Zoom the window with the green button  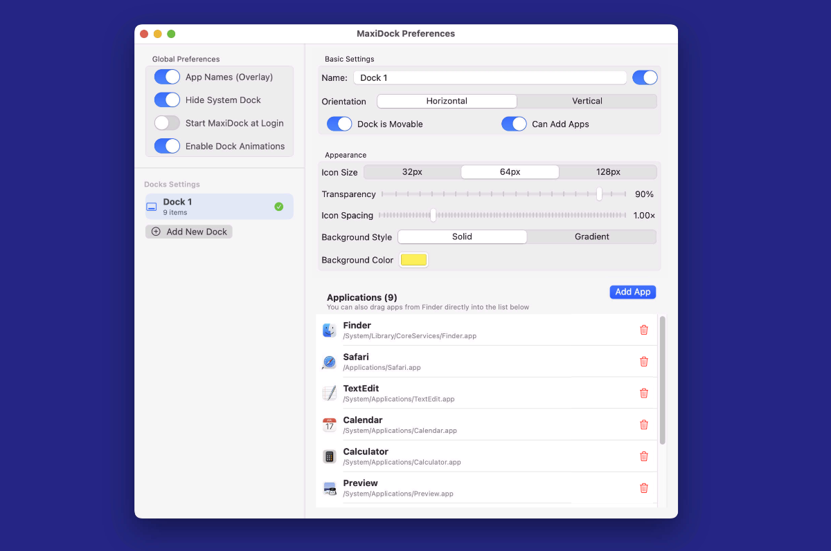[x=171, y=34]
